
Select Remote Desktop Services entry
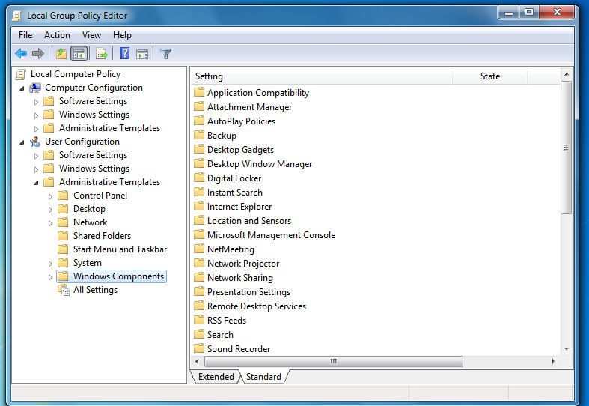click(257, 306)
